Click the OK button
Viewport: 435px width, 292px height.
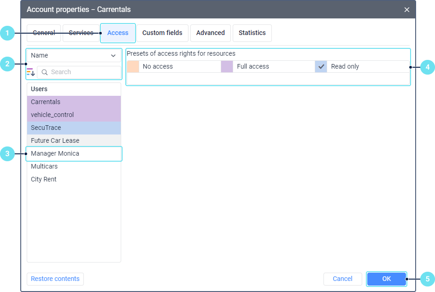386,279
